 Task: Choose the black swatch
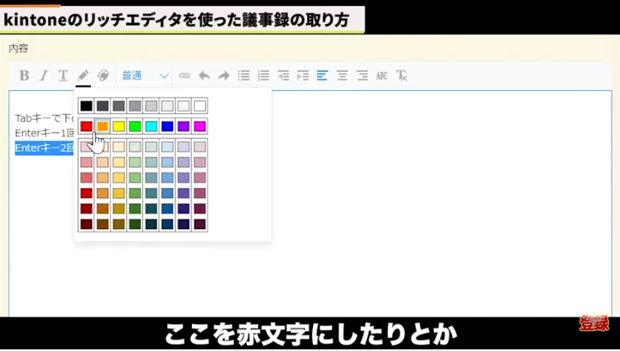click(86, 106)
